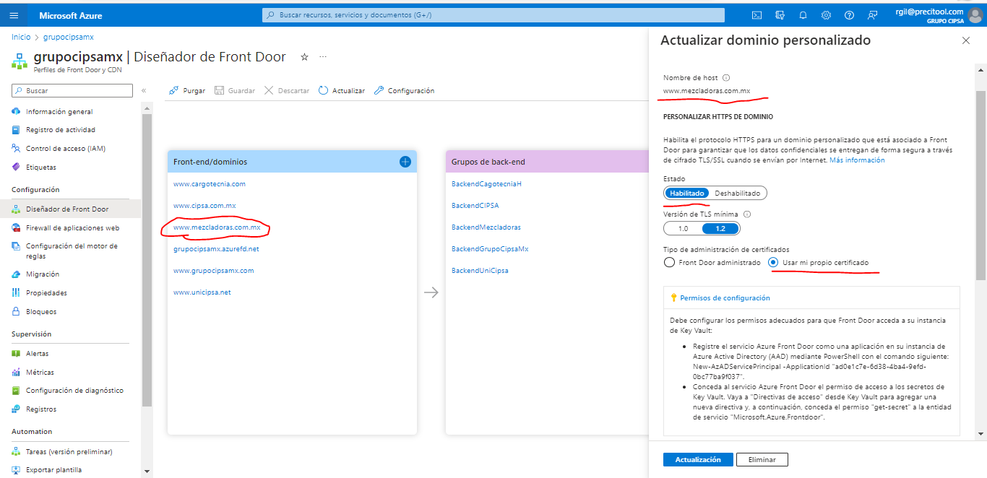Select minimum TLS version 1.2

(720, 229)
